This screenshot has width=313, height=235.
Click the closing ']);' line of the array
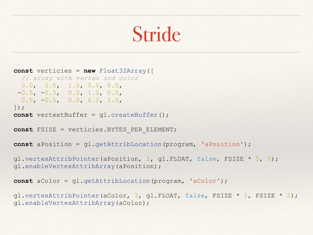[x=19, y=108]
